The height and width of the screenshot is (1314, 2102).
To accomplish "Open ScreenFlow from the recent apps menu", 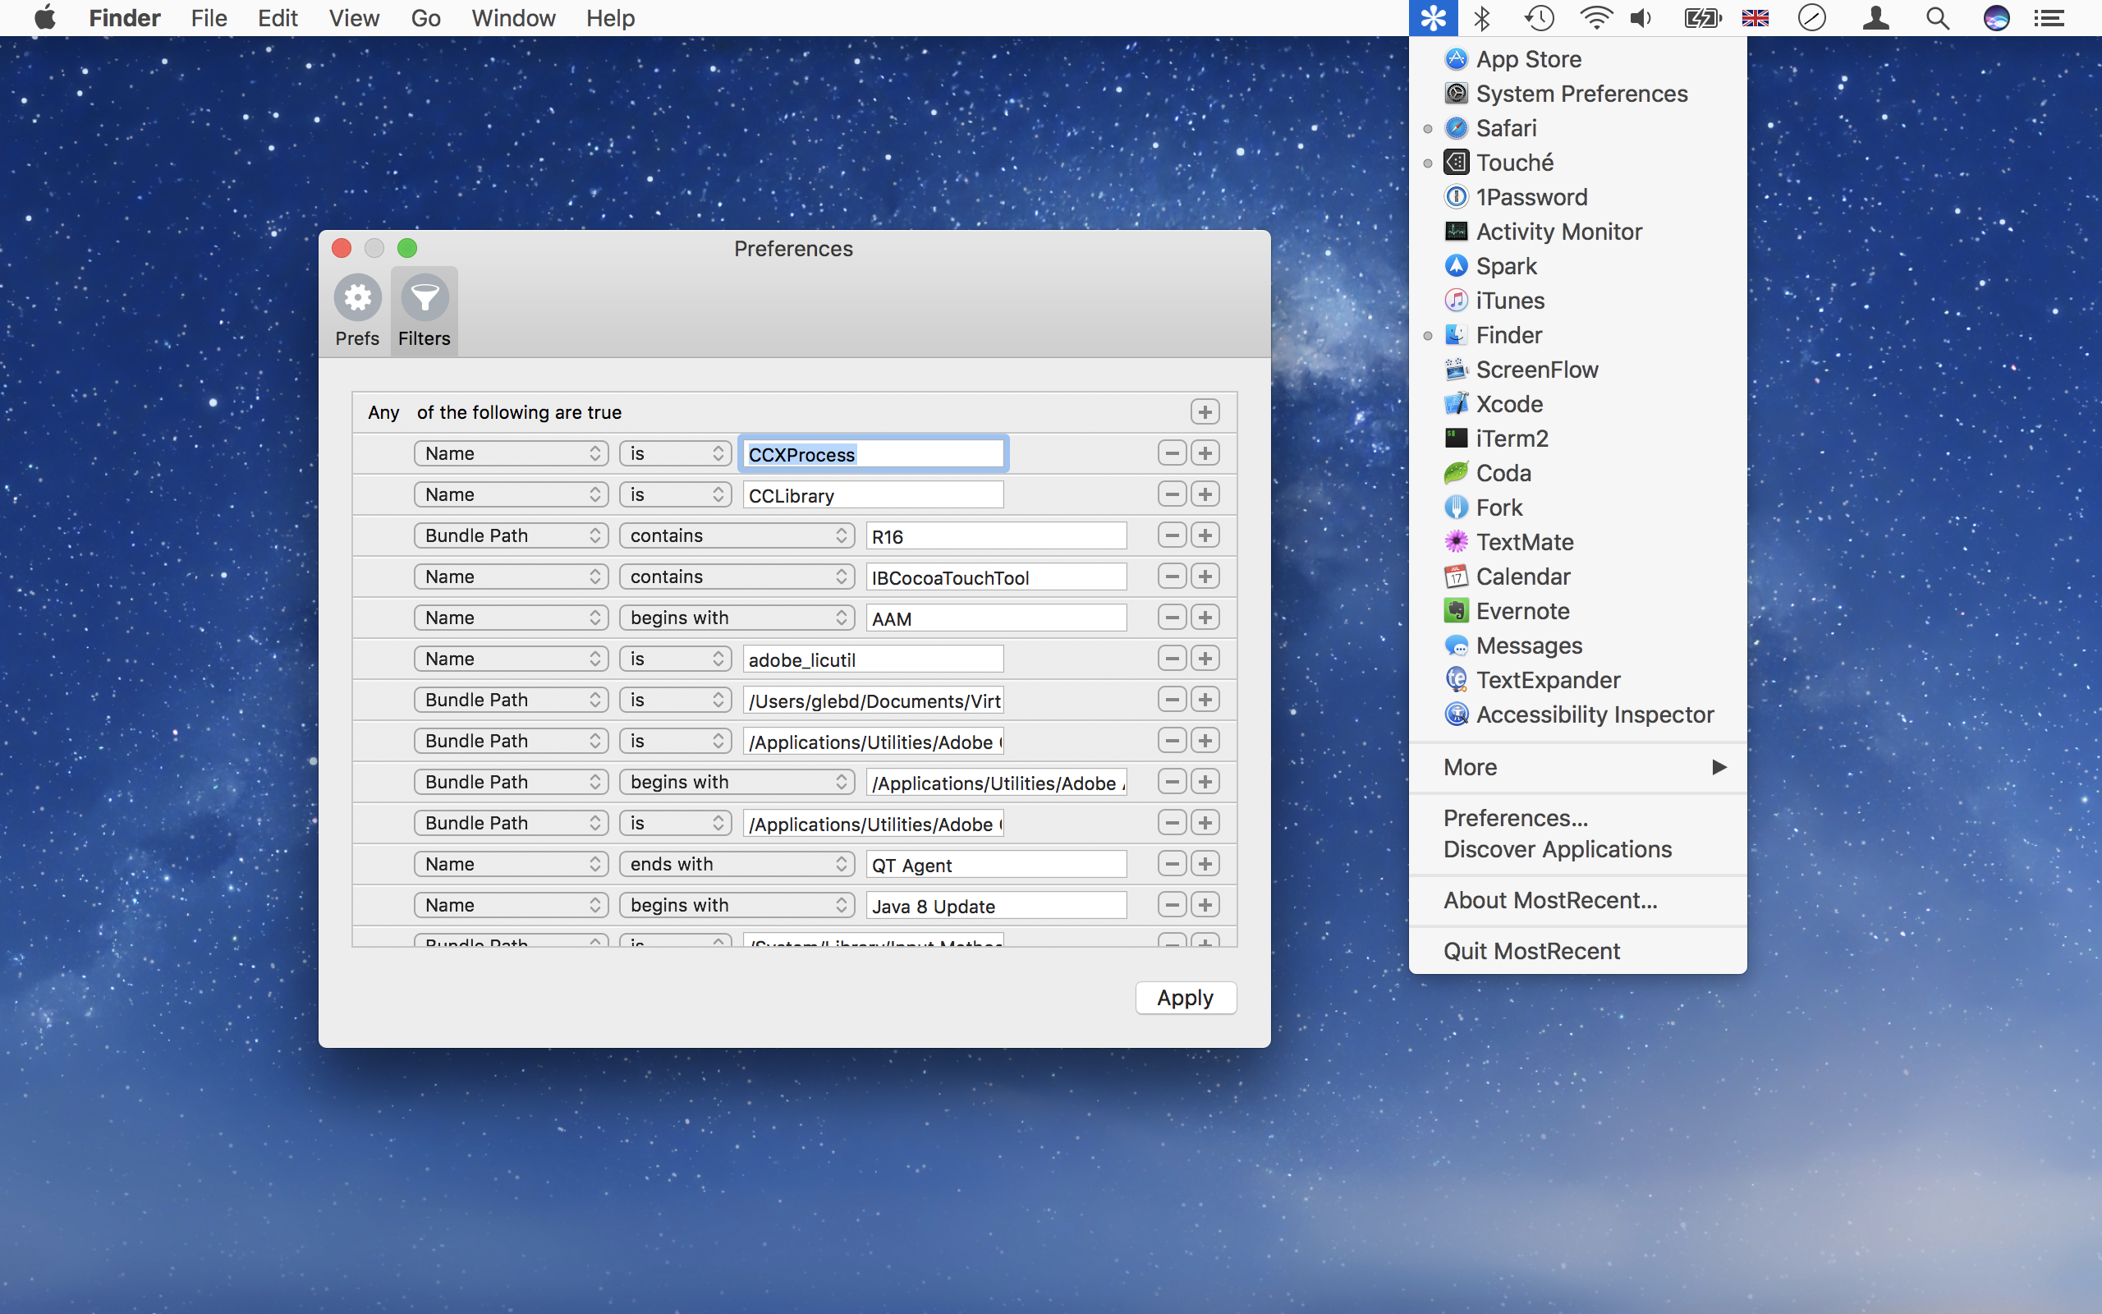I will click(1536, 370).
